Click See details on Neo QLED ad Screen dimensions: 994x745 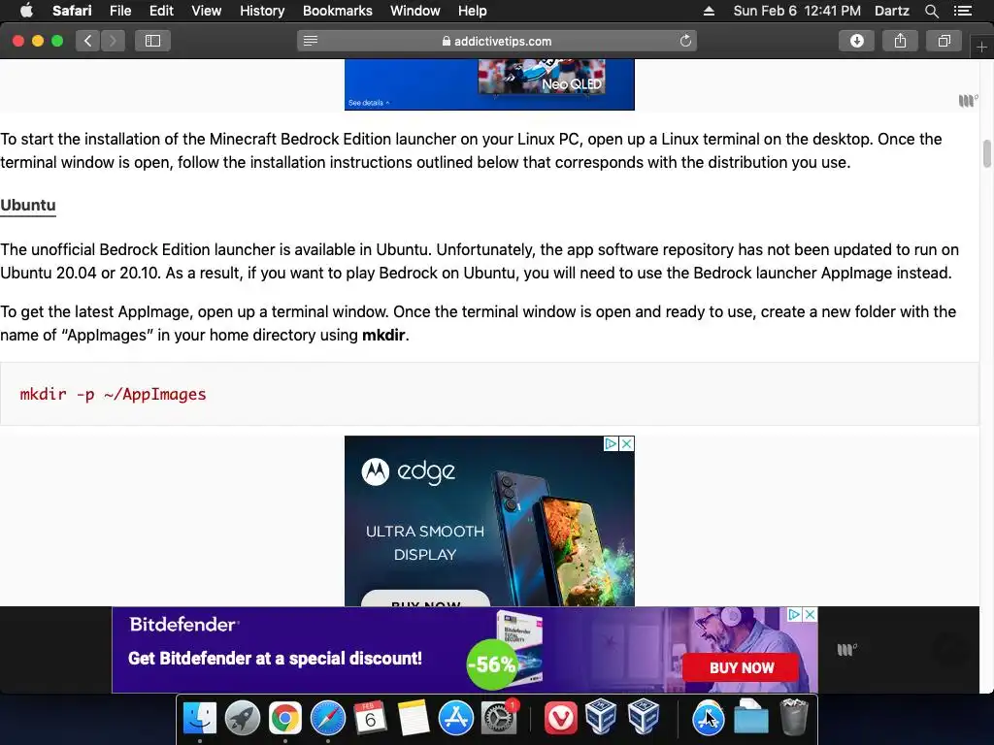pyautogui.click(x=368, y=103)
